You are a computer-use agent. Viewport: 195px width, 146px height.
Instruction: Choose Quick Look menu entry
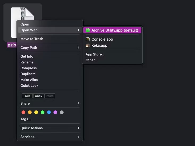tap(50, 85)
